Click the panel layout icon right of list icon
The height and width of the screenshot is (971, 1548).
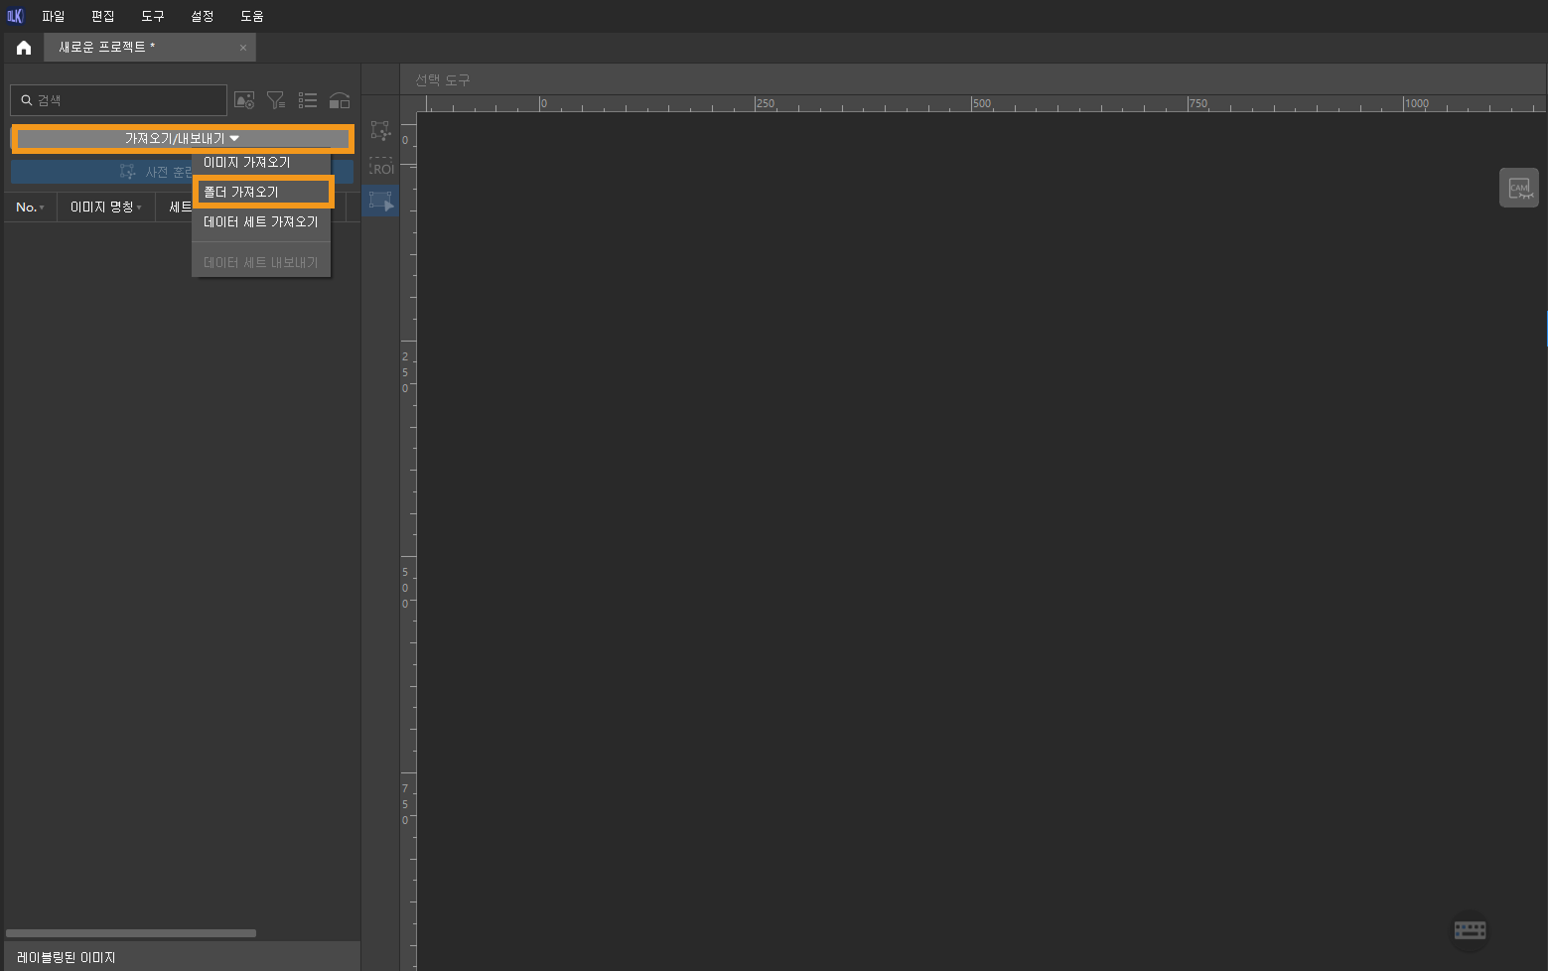pos(340,100)
